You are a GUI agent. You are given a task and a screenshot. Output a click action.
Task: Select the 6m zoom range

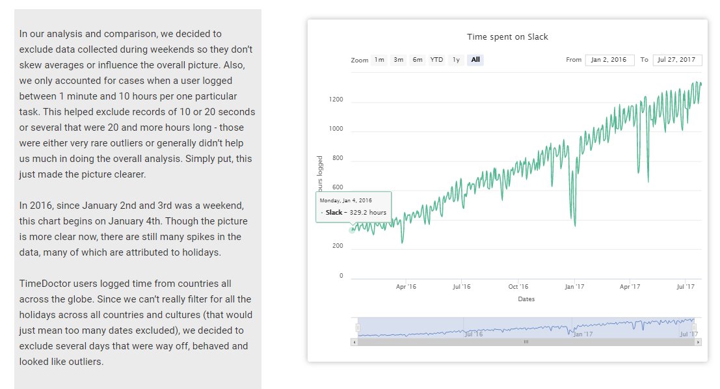click(418, 60)
